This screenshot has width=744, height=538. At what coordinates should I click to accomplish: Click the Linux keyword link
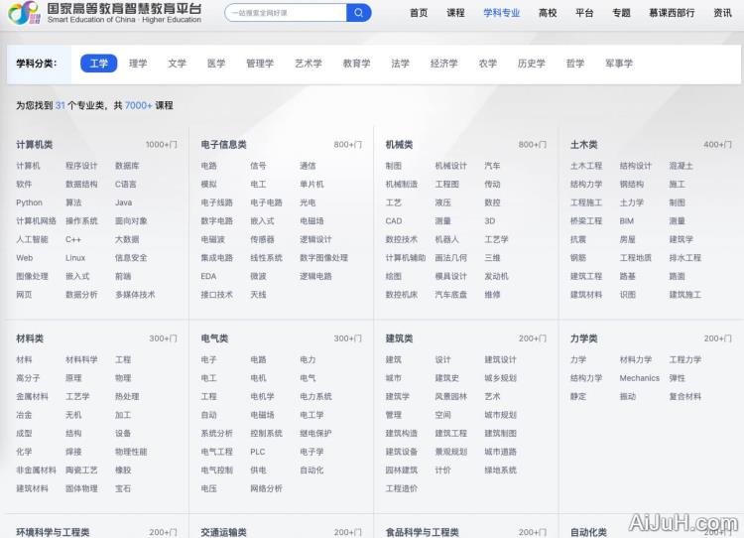[x=75, y=258]
